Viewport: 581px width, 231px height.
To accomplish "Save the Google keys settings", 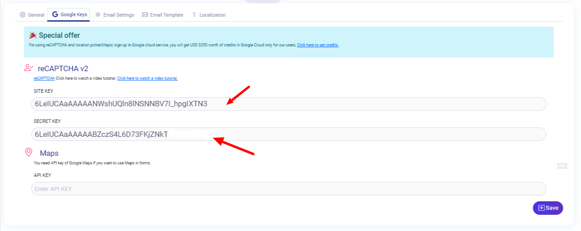I will 548,208.
